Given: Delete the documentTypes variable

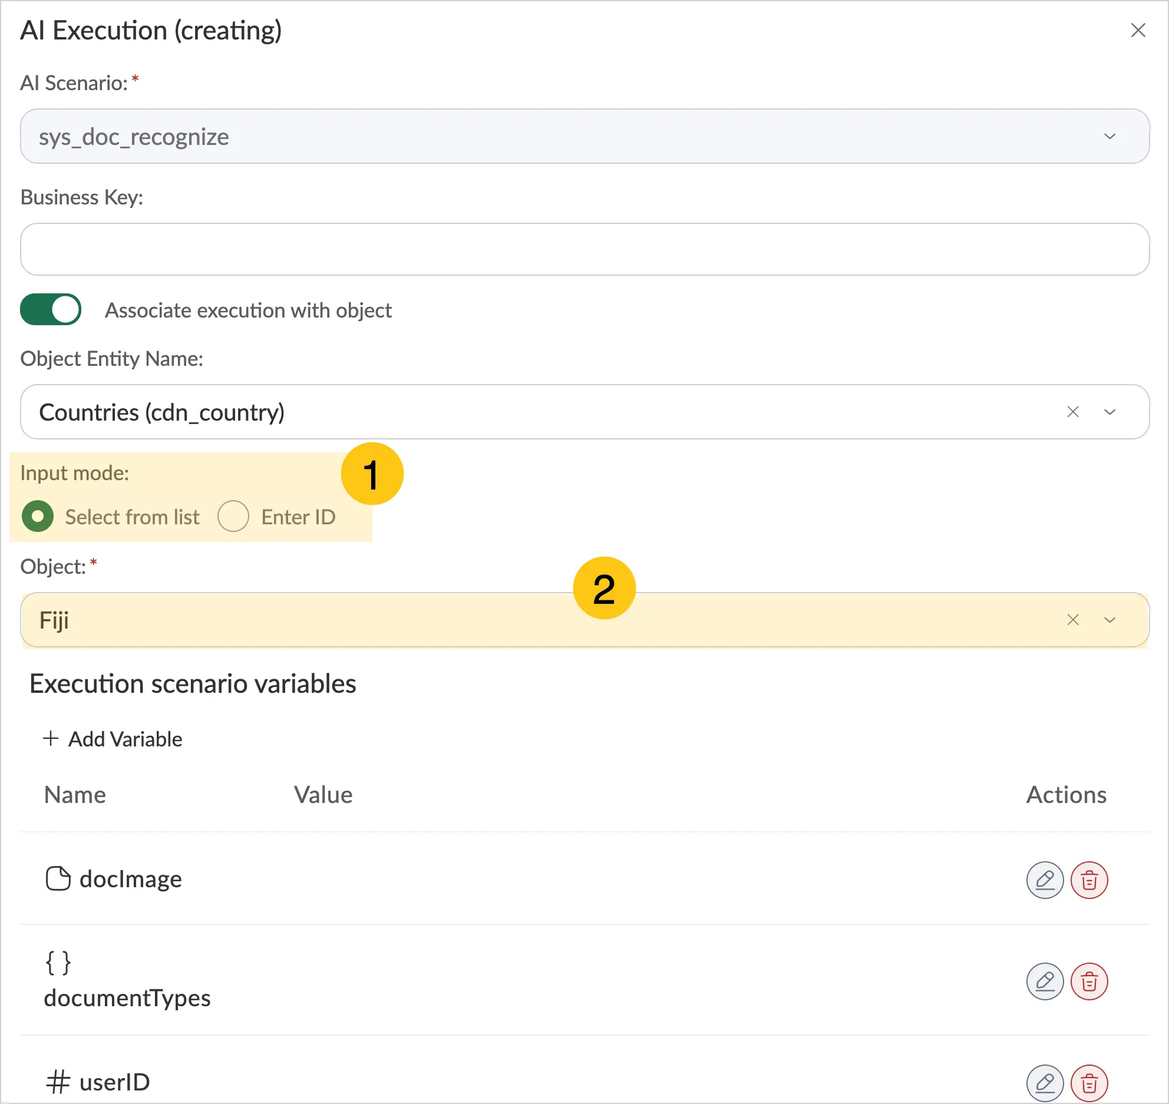Looking at the screenshot, I should coord(1089,981).
